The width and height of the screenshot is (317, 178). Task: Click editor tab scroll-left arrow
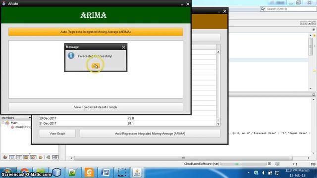coord(302,23)
